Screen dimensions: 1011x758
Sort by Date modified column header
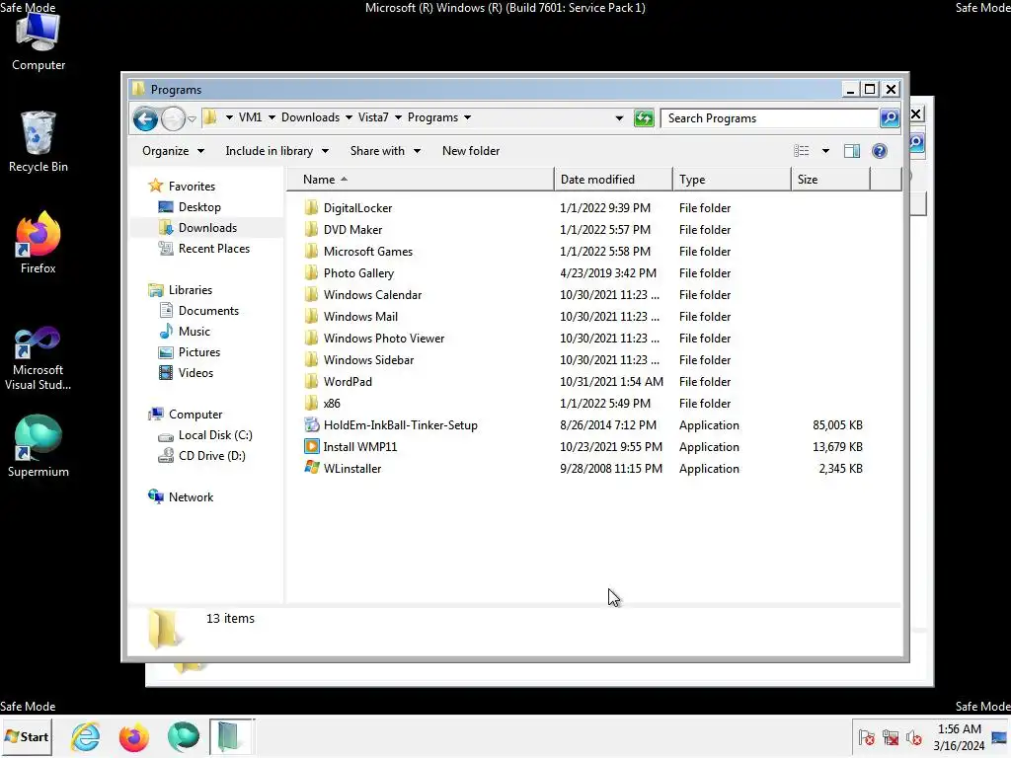tap(612, 180)
